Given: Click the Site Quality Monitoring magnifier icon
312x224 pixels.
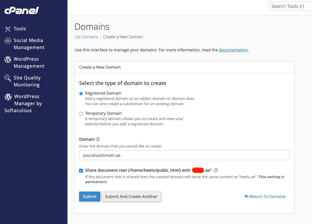Looking at the screenshot, I should 8,78.
